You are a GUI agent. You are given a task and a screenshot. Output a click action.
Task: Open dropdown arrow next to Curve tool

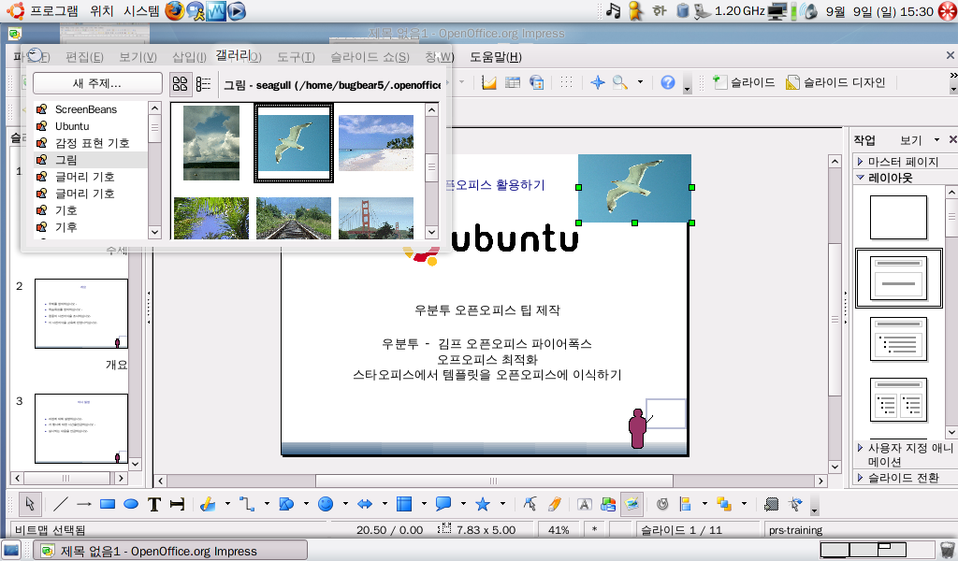227,504
